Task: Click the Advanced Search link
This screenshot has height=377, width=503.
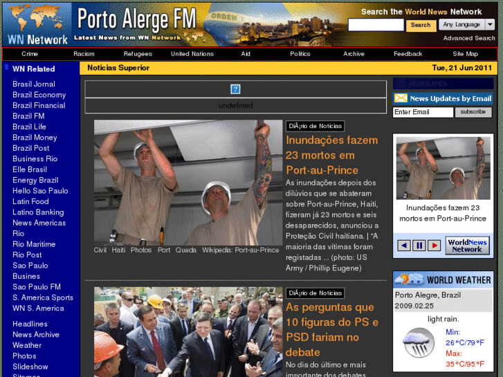Action: [x=469, y=38]
